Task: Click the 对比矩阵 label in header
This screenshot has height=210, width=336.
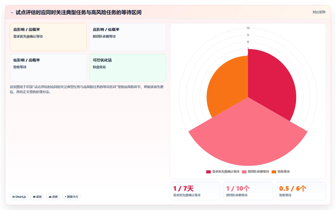Action: (x=319, y=12)
